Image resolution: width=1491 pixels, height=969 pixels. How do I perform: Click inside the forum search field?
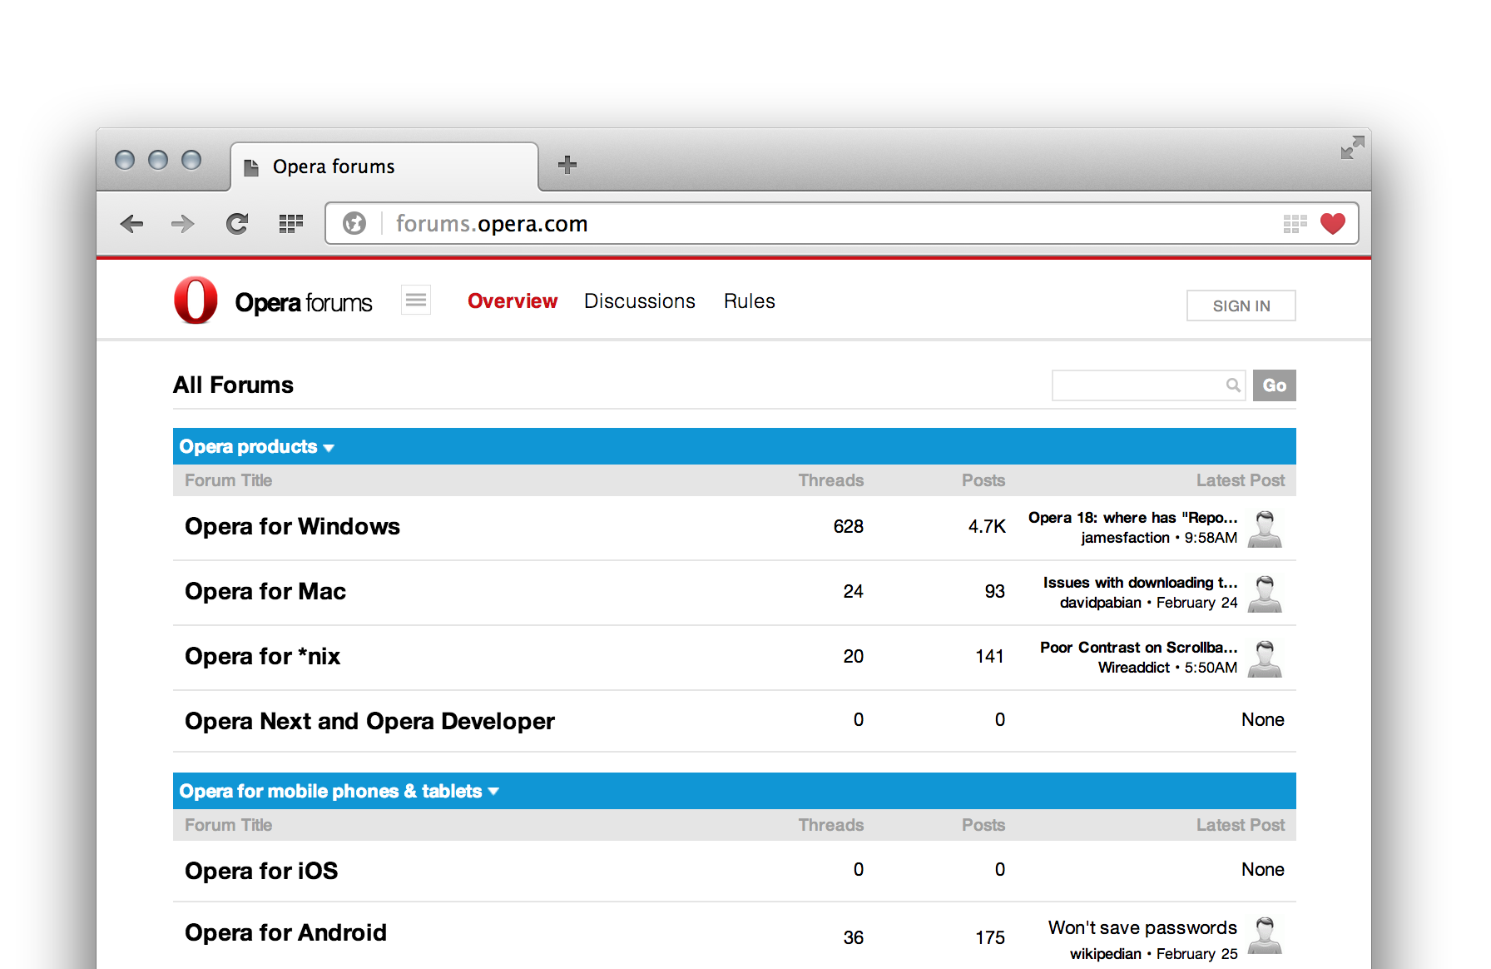1137,385
